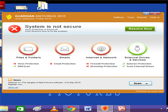Open the media file desktop icon
This screenshot has width=168, height=112.
[x=21, y=8]
